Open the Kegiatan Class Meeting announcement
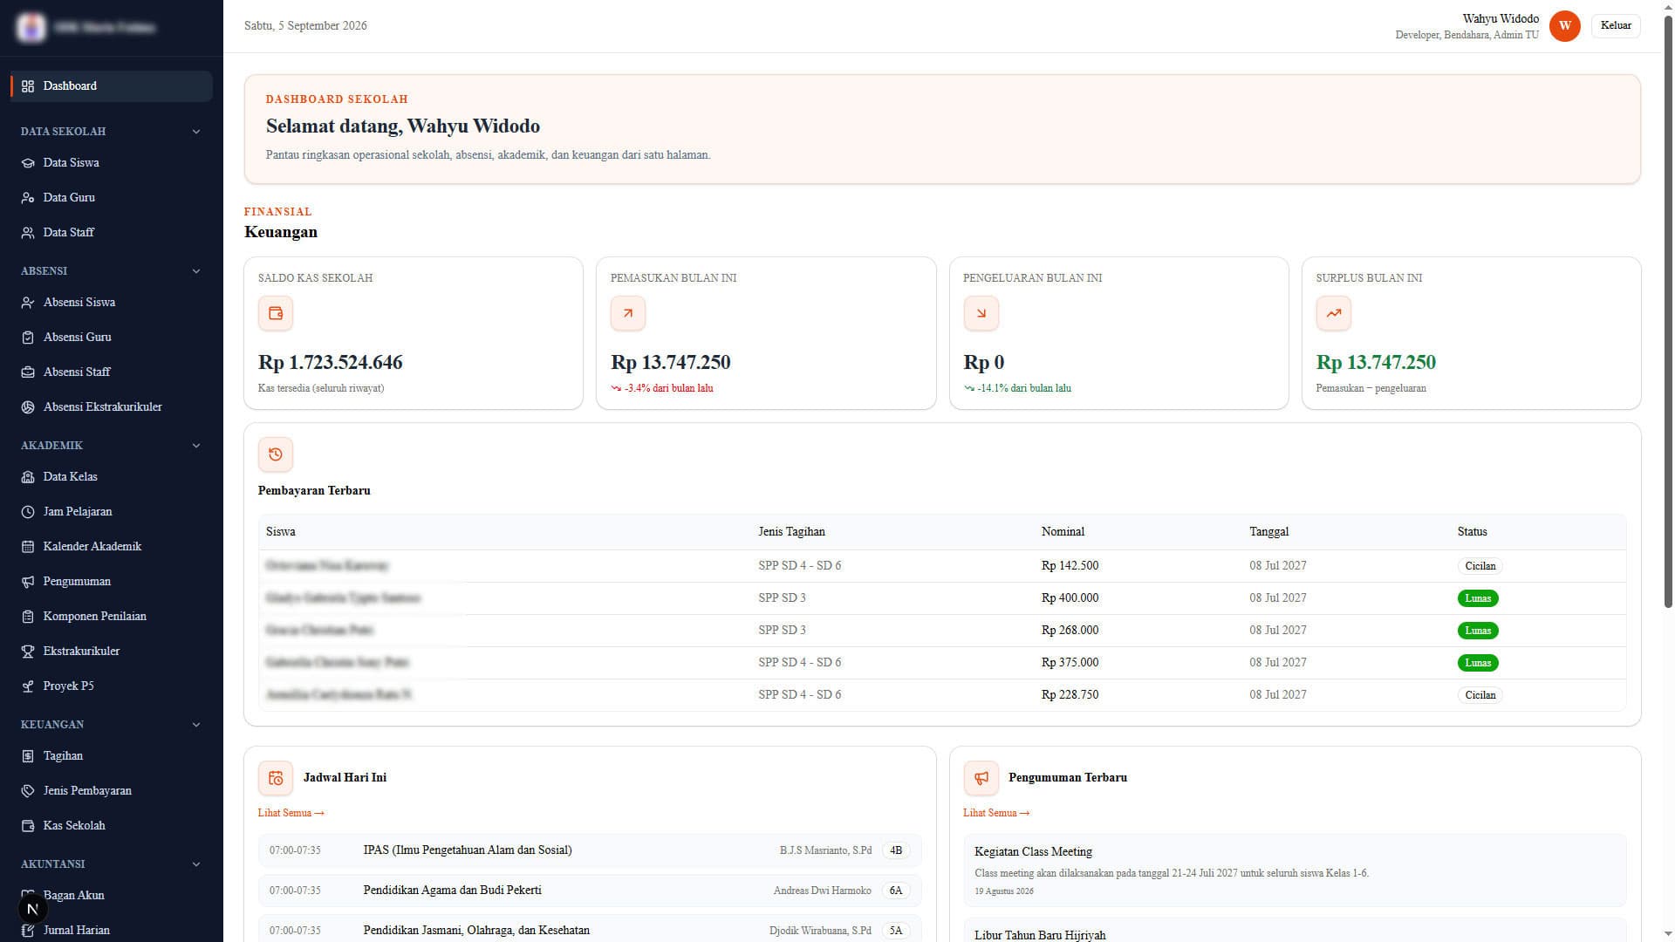Viewport: 1675px width, 942px height. 1295,870
